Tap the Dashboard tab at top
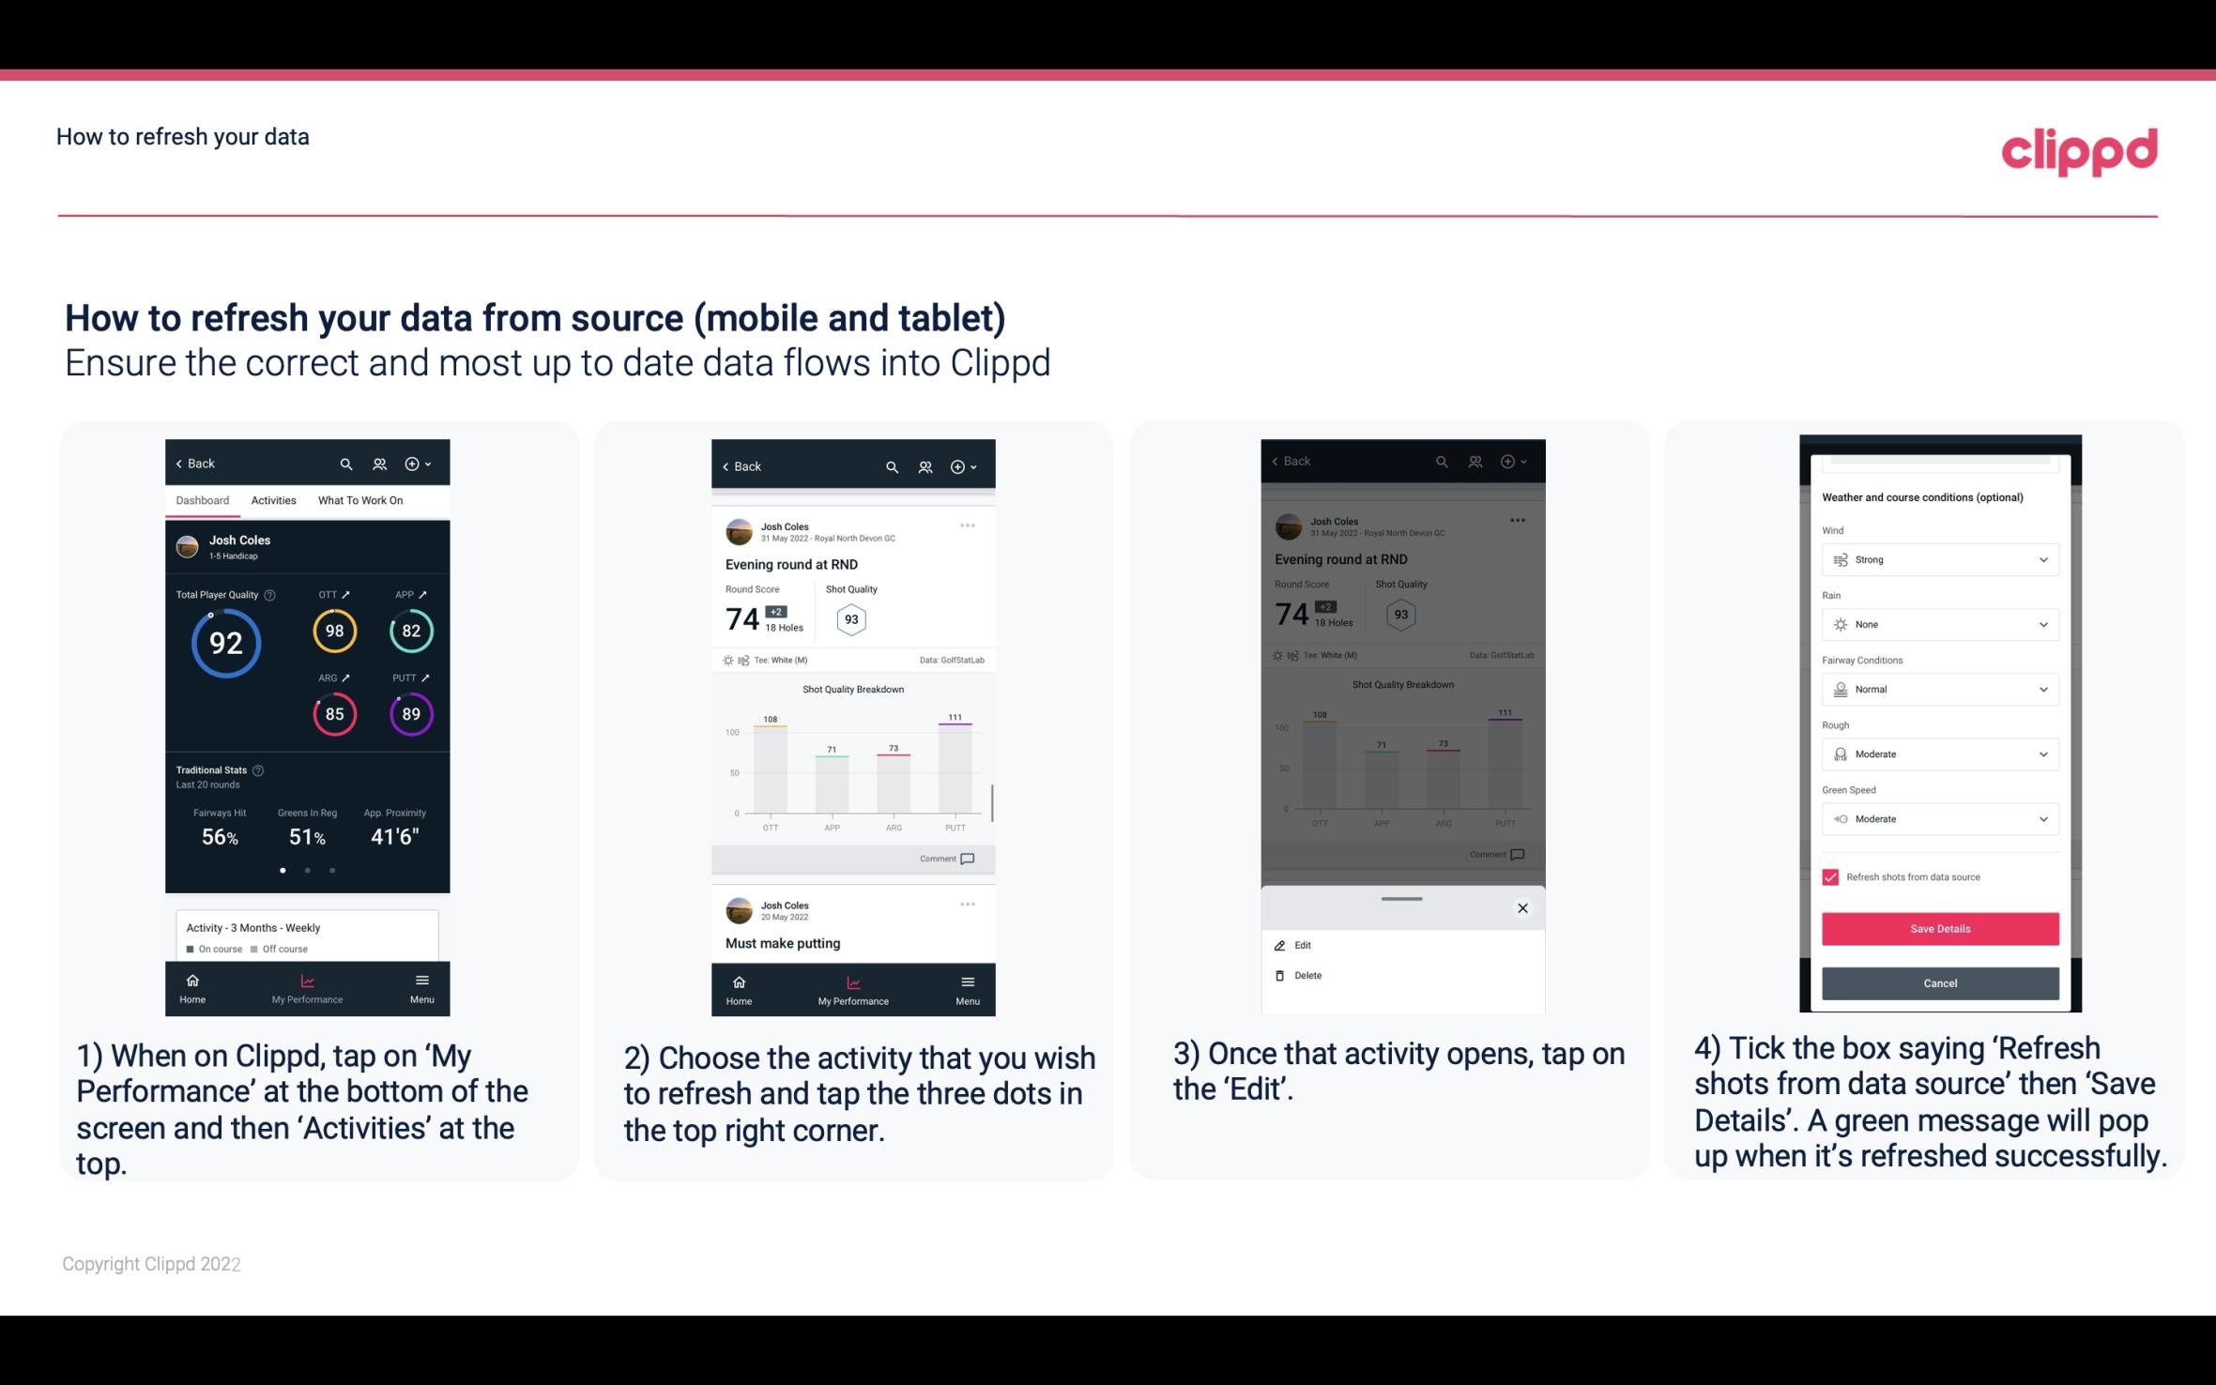This screenshot has height=1385, width=2216. (x=203, y=499)
